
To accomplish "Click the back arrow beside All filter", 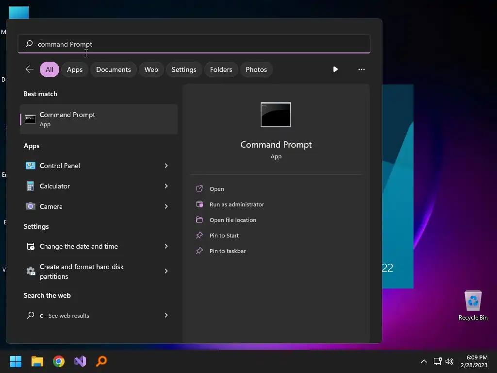I will pyautogui.click(x=30, y=69).
